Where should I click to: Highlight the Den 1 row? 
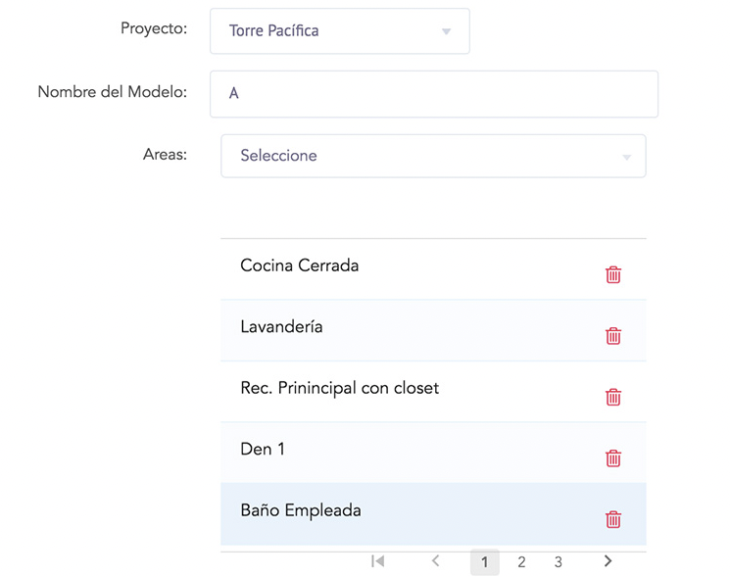click(x=433, y=453)
